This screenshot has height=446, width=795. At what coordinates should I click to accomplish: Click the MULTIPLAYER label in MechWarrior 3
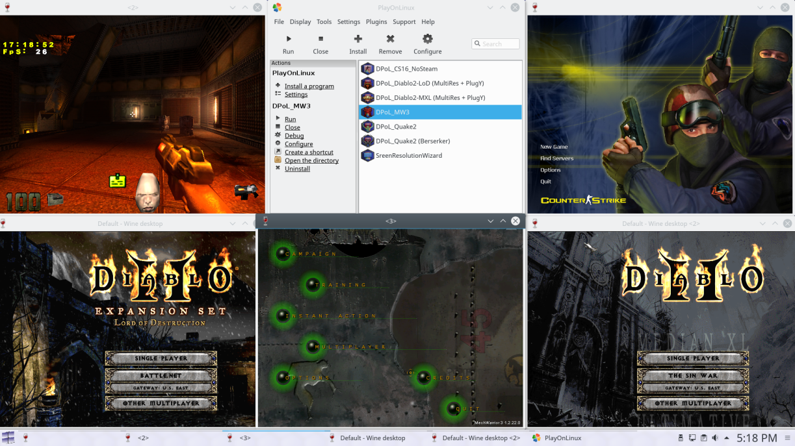[350, 347]
